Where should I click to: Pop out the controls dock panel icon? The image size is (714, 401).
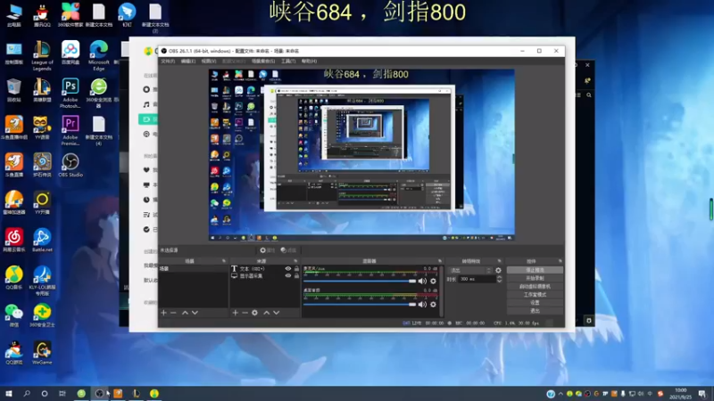[560, 261]
